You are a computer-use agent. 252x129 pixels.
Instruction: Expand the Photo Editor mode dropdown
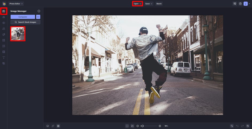pyautogui.click(x=16, y=4)
